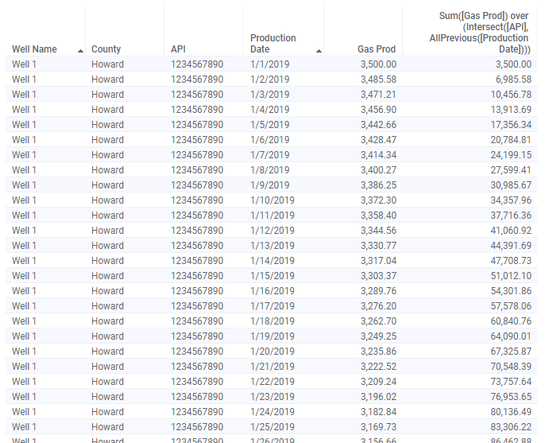Screen dimensions: 549x443
Task: Select cumulative sum cell 73,757.64
Action: click(x=511, y=381)
